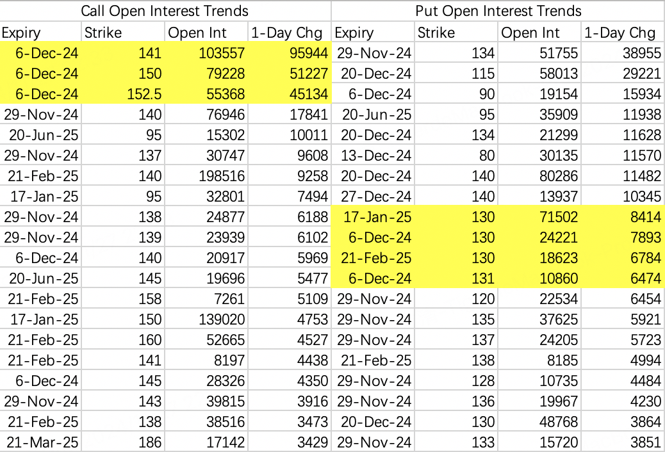Select the put-side 1-Day Chg header
The height and width of the screenshot is (452, 665).
click(620, 33)
